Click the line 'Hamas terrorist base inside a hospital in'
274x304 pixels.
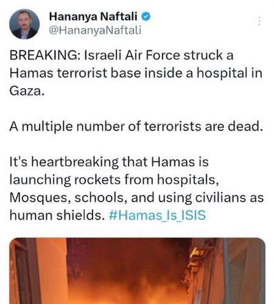tap(136, 73)
